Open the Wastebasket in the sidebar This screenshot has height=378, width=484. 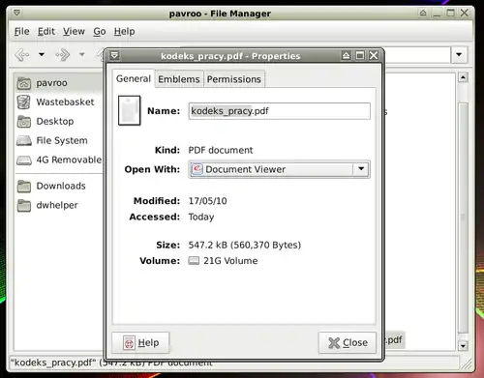coord(58,102)
